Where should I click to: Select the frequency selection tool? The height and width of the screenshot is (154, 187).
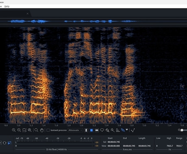(x=97, y=130)
